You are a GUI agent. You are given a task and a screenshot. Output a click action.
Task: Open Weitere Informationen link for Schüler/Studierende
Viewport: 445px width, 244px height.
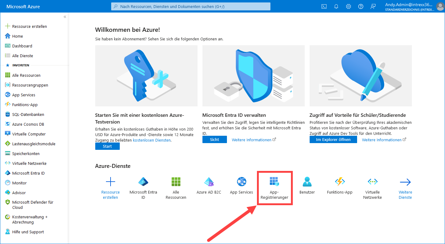click(384, 140)
